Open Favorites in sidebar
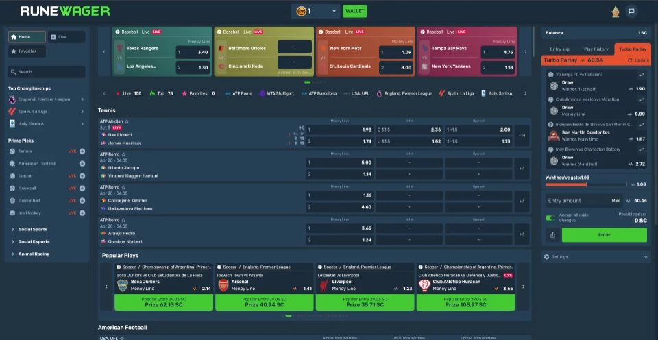 27,51
